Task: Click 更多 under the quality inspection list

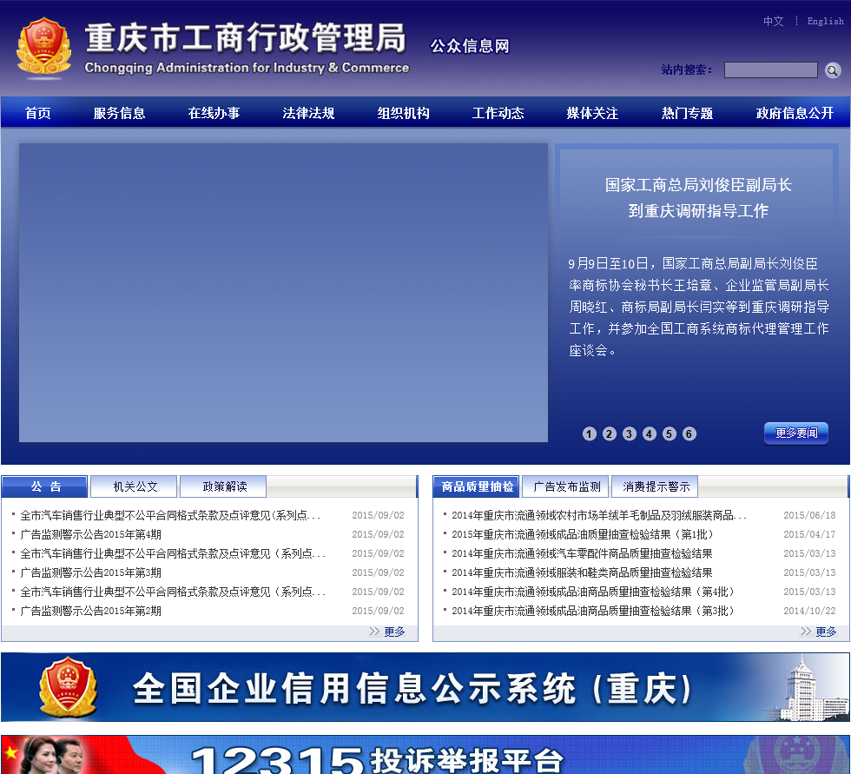Action: 826,632
